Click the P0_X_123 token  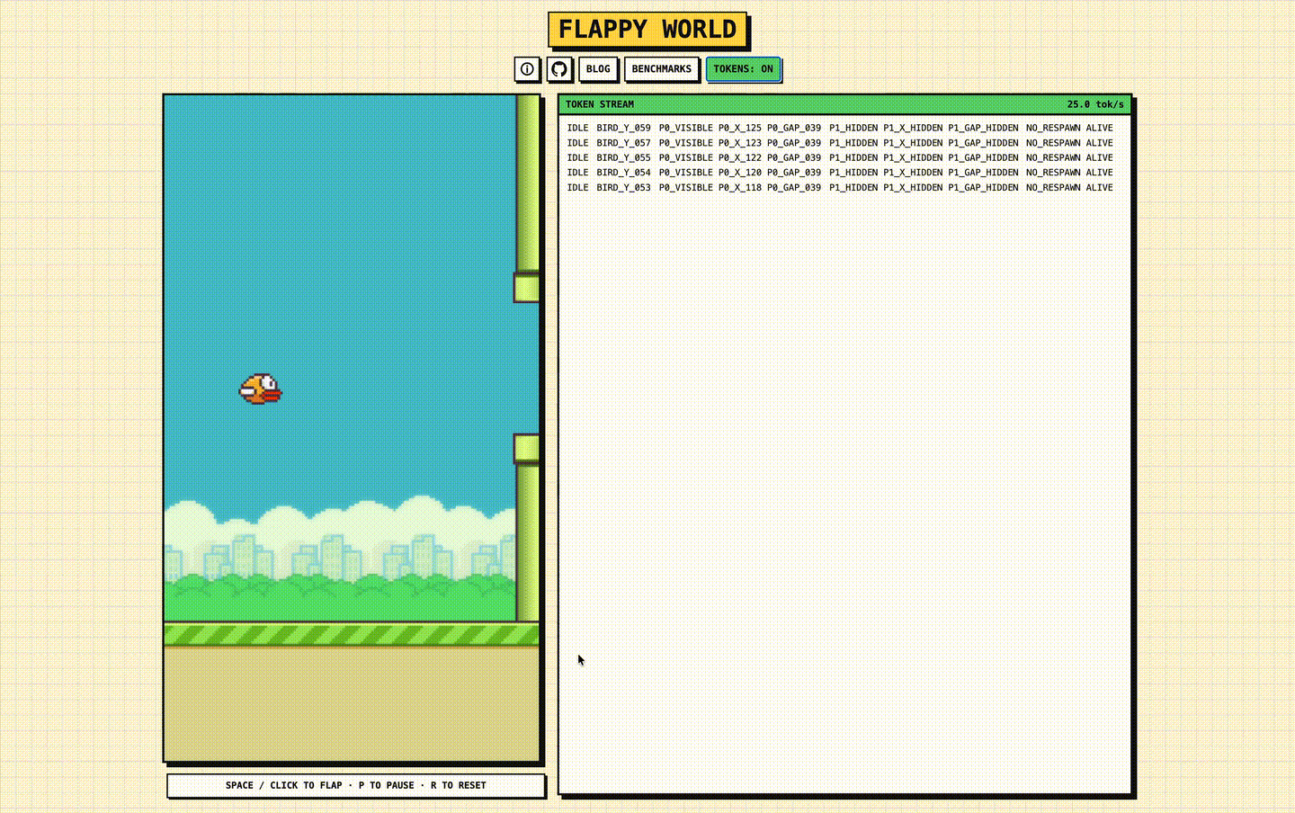(739, 143)
